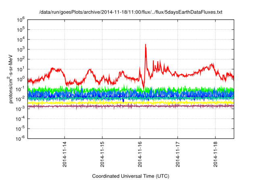Click the 10^4 y-axis tick label

click(21, 39)
